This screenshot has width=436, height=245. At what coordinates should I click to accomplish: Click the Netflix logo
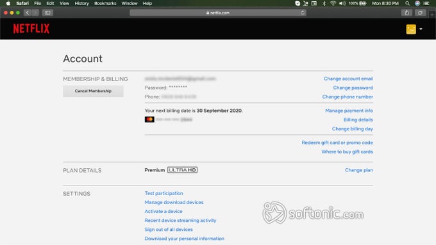(31, 29)
